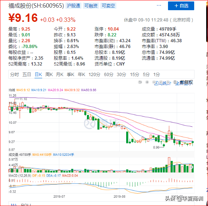Click the 量比 value 2.26

(26, 41)
